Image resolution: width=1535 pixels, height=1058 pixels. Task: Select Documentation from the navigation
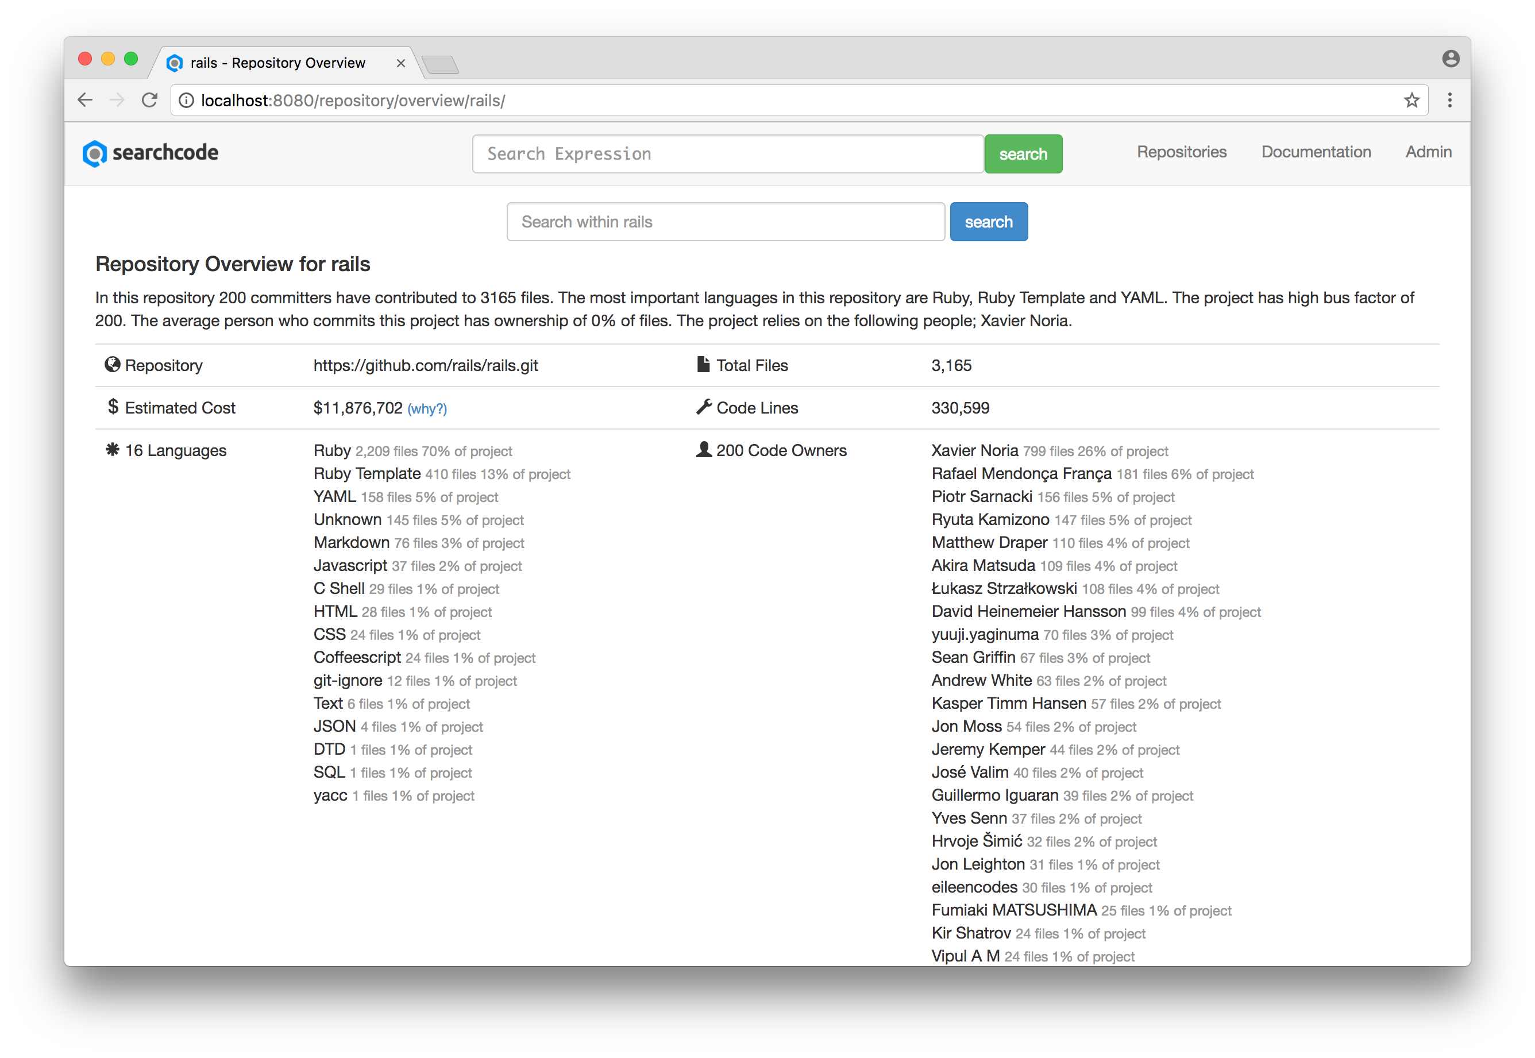1316,152
